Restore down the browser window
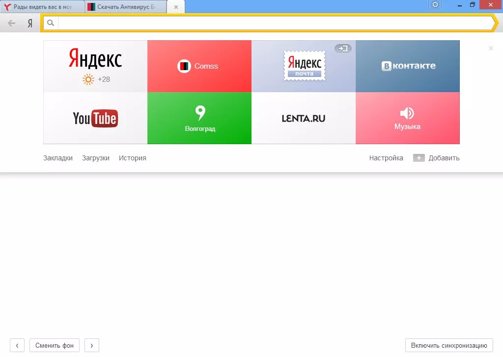503x357 pixels. point(472,5)
